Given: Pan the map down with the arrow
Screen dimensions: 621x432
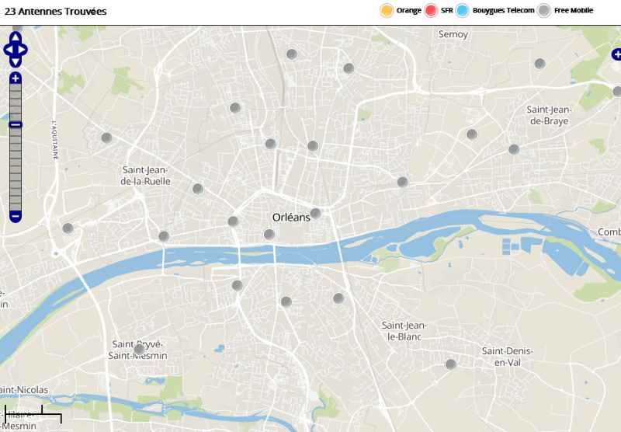Looking at the screenshot, I should (16, 61).
